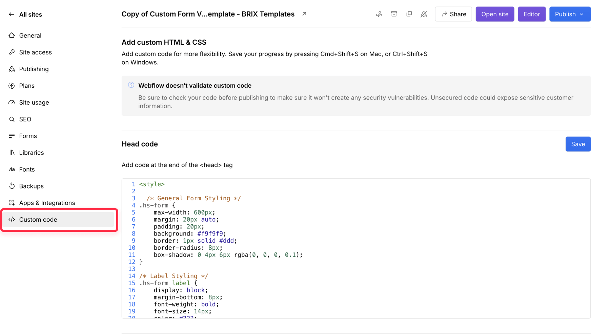Click the info icon in validation notice
This screenshot has width=610, height=335.
(x=131, y=85)
